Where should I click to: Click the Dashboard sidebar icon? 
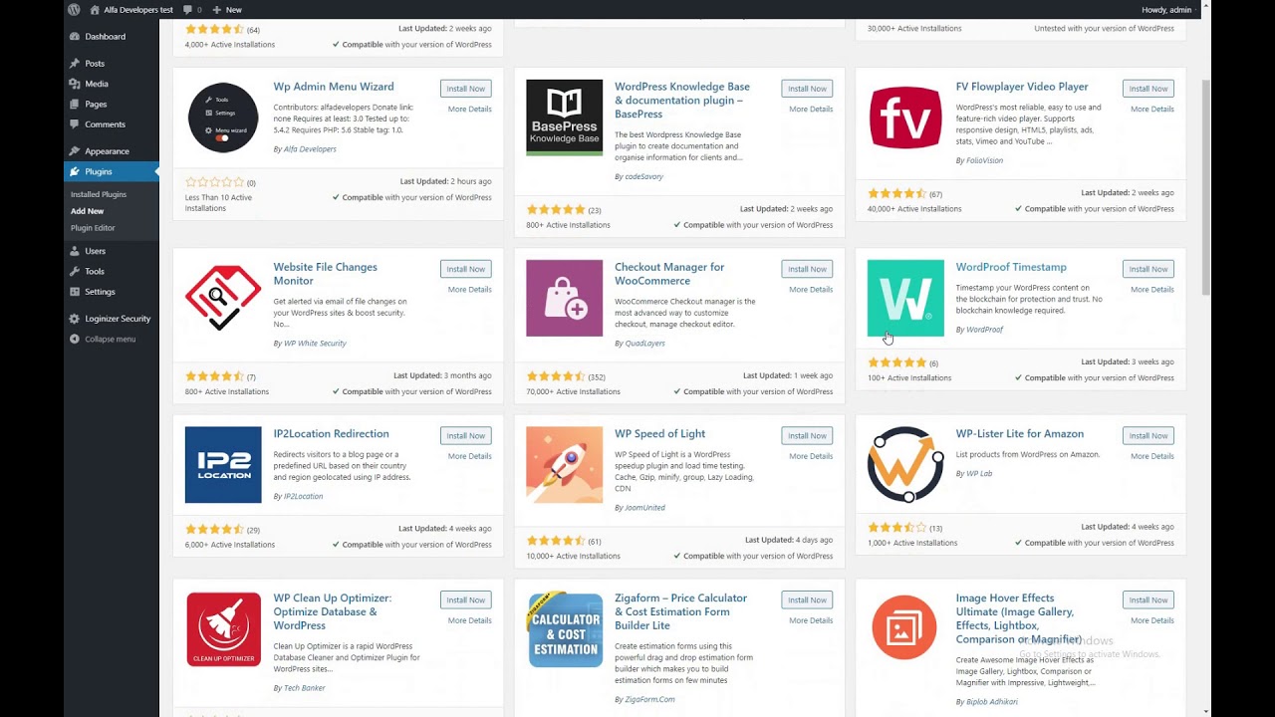coord(75,37)
